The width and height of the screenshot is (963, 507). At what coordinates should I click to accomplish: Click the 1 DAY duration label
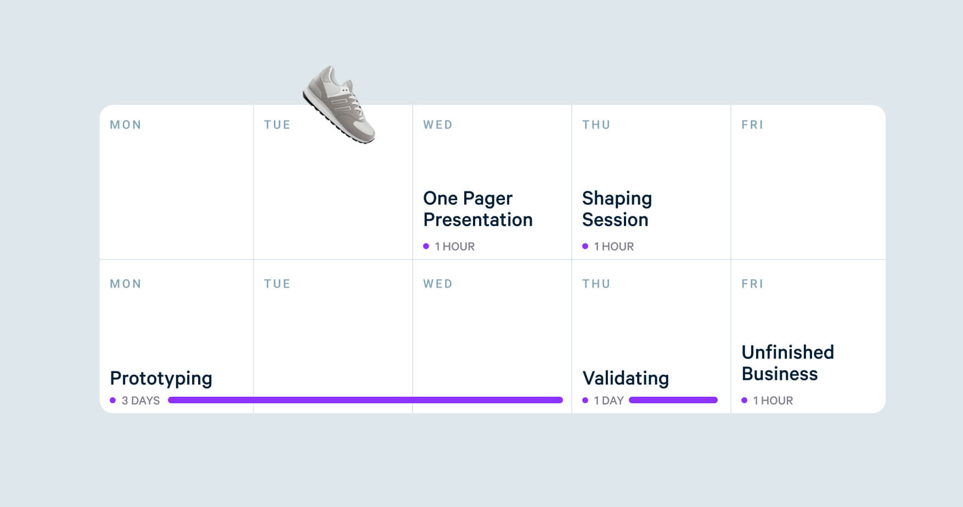point(609,401)
